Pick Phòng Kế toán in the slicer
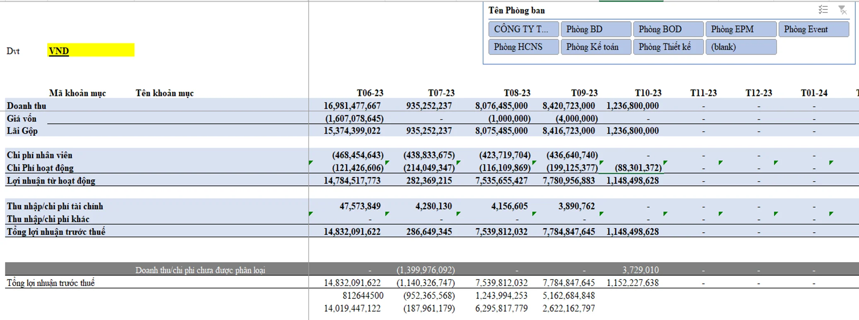 [x=595, y=47]
